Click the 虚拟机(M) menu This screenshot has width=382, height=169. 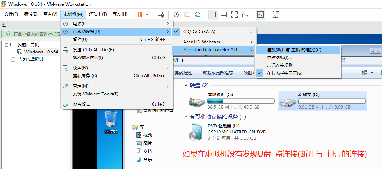[x=73, y=14]
